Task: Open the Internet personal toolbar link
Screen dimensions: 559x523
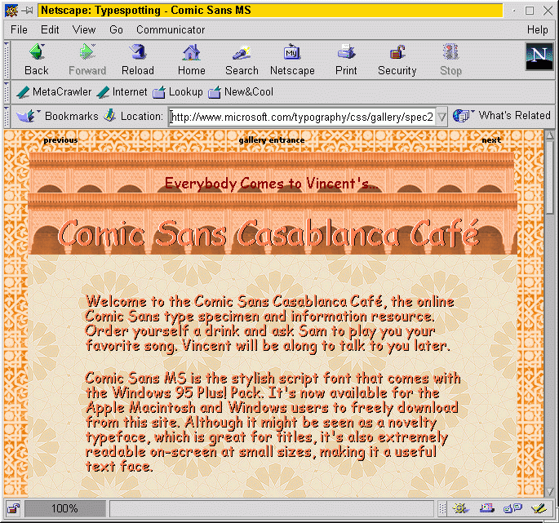Action: tap(122, 92)
